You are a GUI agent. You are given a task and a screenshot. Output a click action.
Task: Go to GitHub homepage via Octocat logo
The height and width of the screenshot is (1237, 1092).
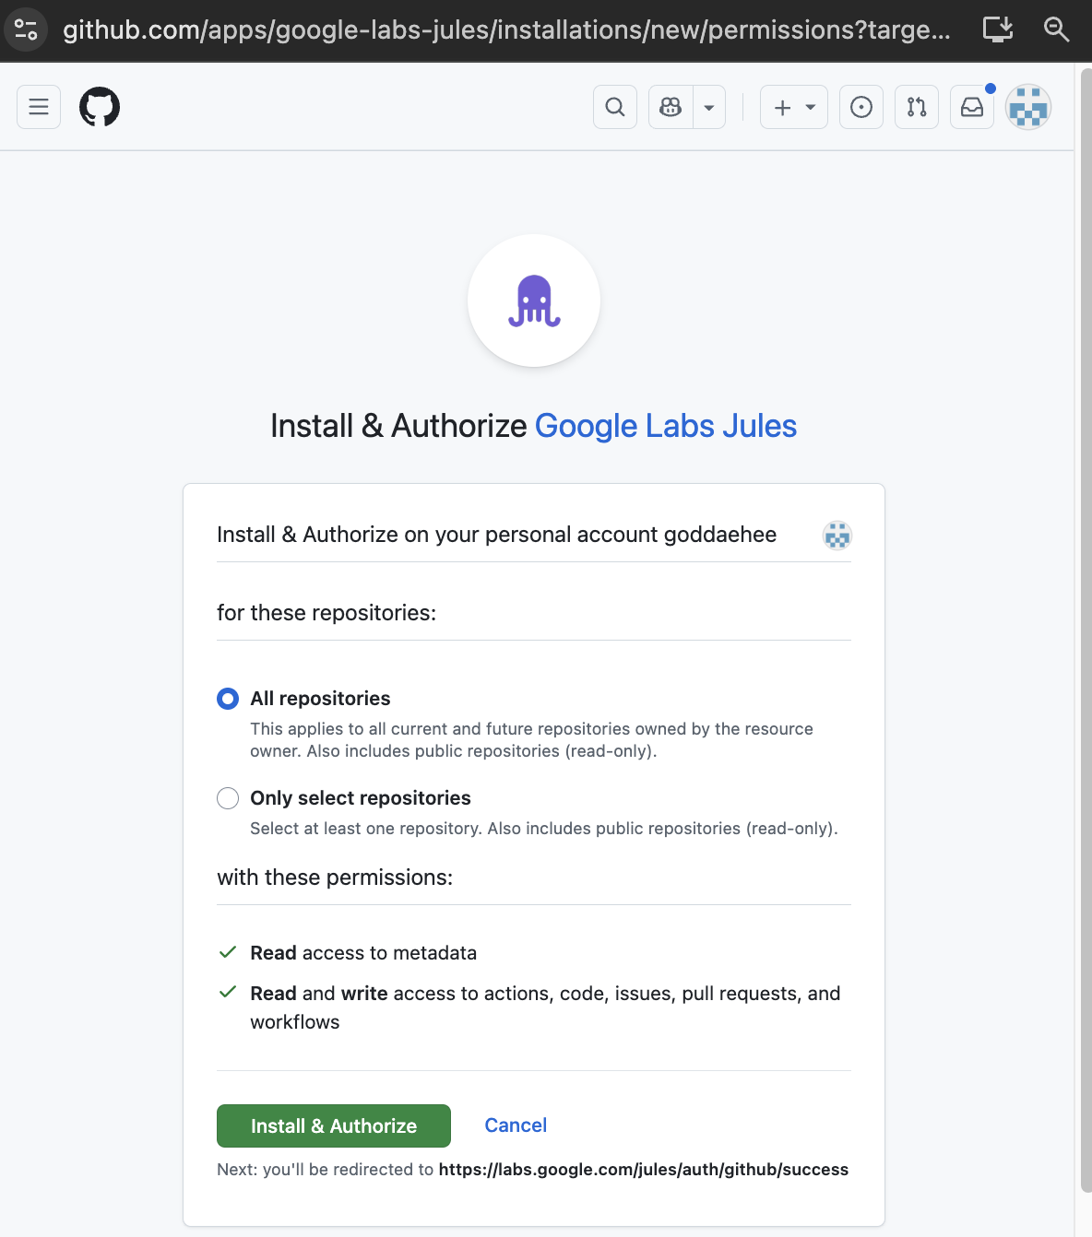pos(100,107)
